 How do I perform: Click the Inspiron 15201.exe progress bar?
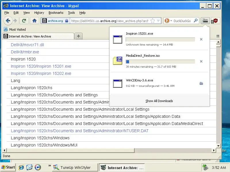(x=160, y=40)
